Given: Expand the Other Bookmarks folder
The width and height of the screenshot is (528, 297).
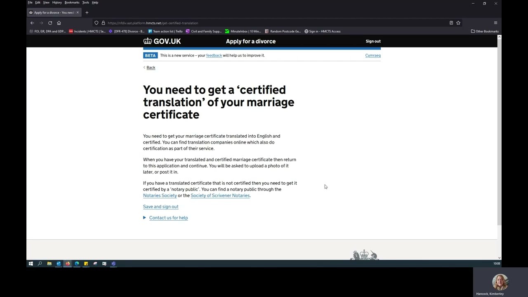Looking at the screenshot, I should (x=485, y=31).
